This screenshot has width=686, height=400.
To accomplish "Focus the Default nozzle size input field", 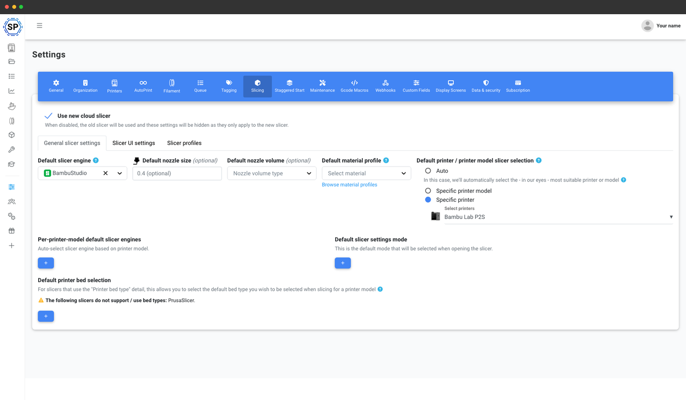I will point(177,173).
